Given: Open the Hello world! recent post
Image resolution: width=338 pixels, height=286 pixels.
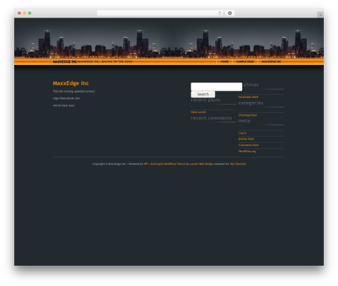Looking at the screenshot, I should coord(198,112).
